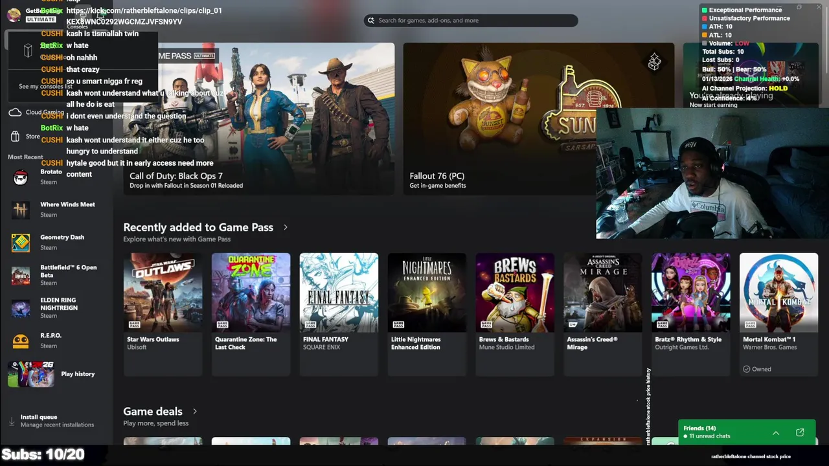
Task: Open Friends (14) unread chats bar
Action: [x=747, y=432]
